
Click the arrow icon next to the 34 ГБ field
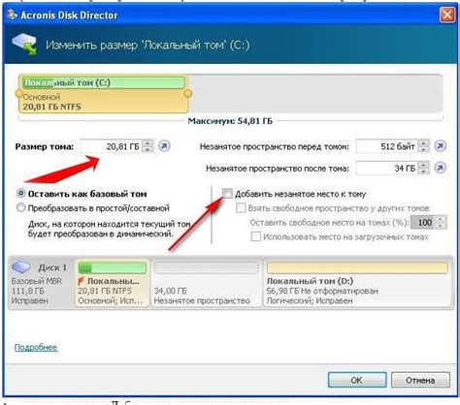point(440,168)
